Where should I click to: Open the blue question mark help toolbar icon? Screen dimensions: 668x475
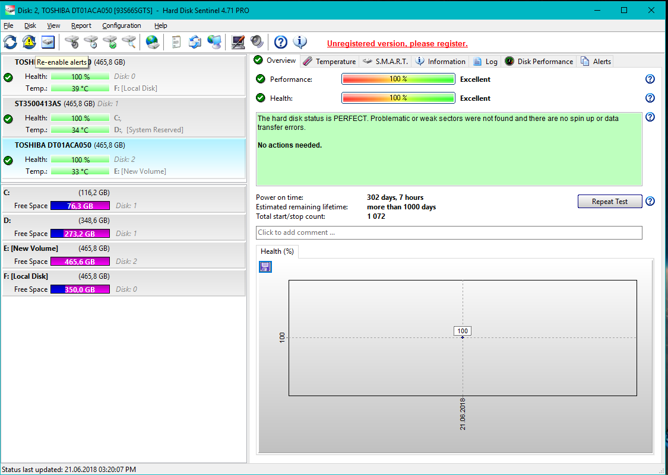281,42
